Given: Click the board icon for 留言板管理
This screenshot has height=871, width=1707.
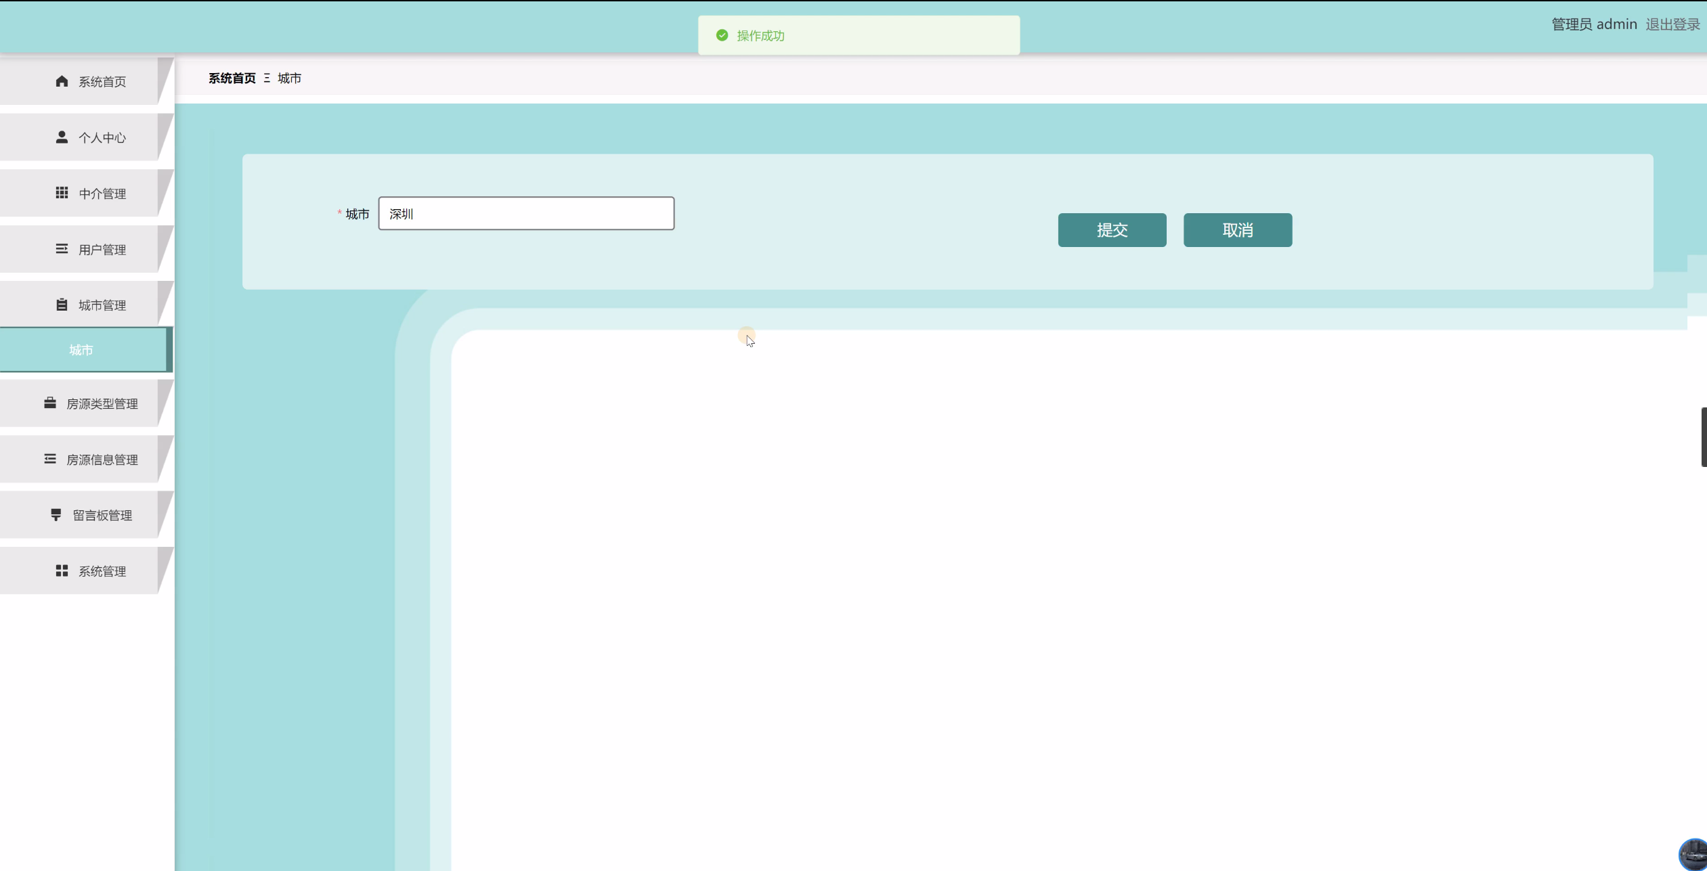Looking at the screenshot, I should 56,515.
